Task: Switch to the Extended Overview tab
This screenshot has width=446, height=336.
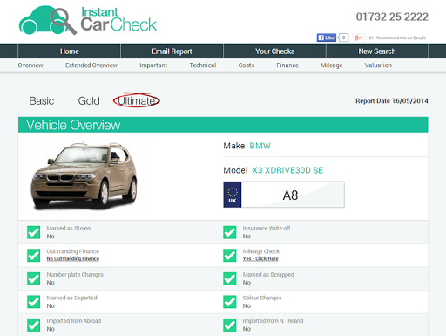Action: tap(91, 65)
